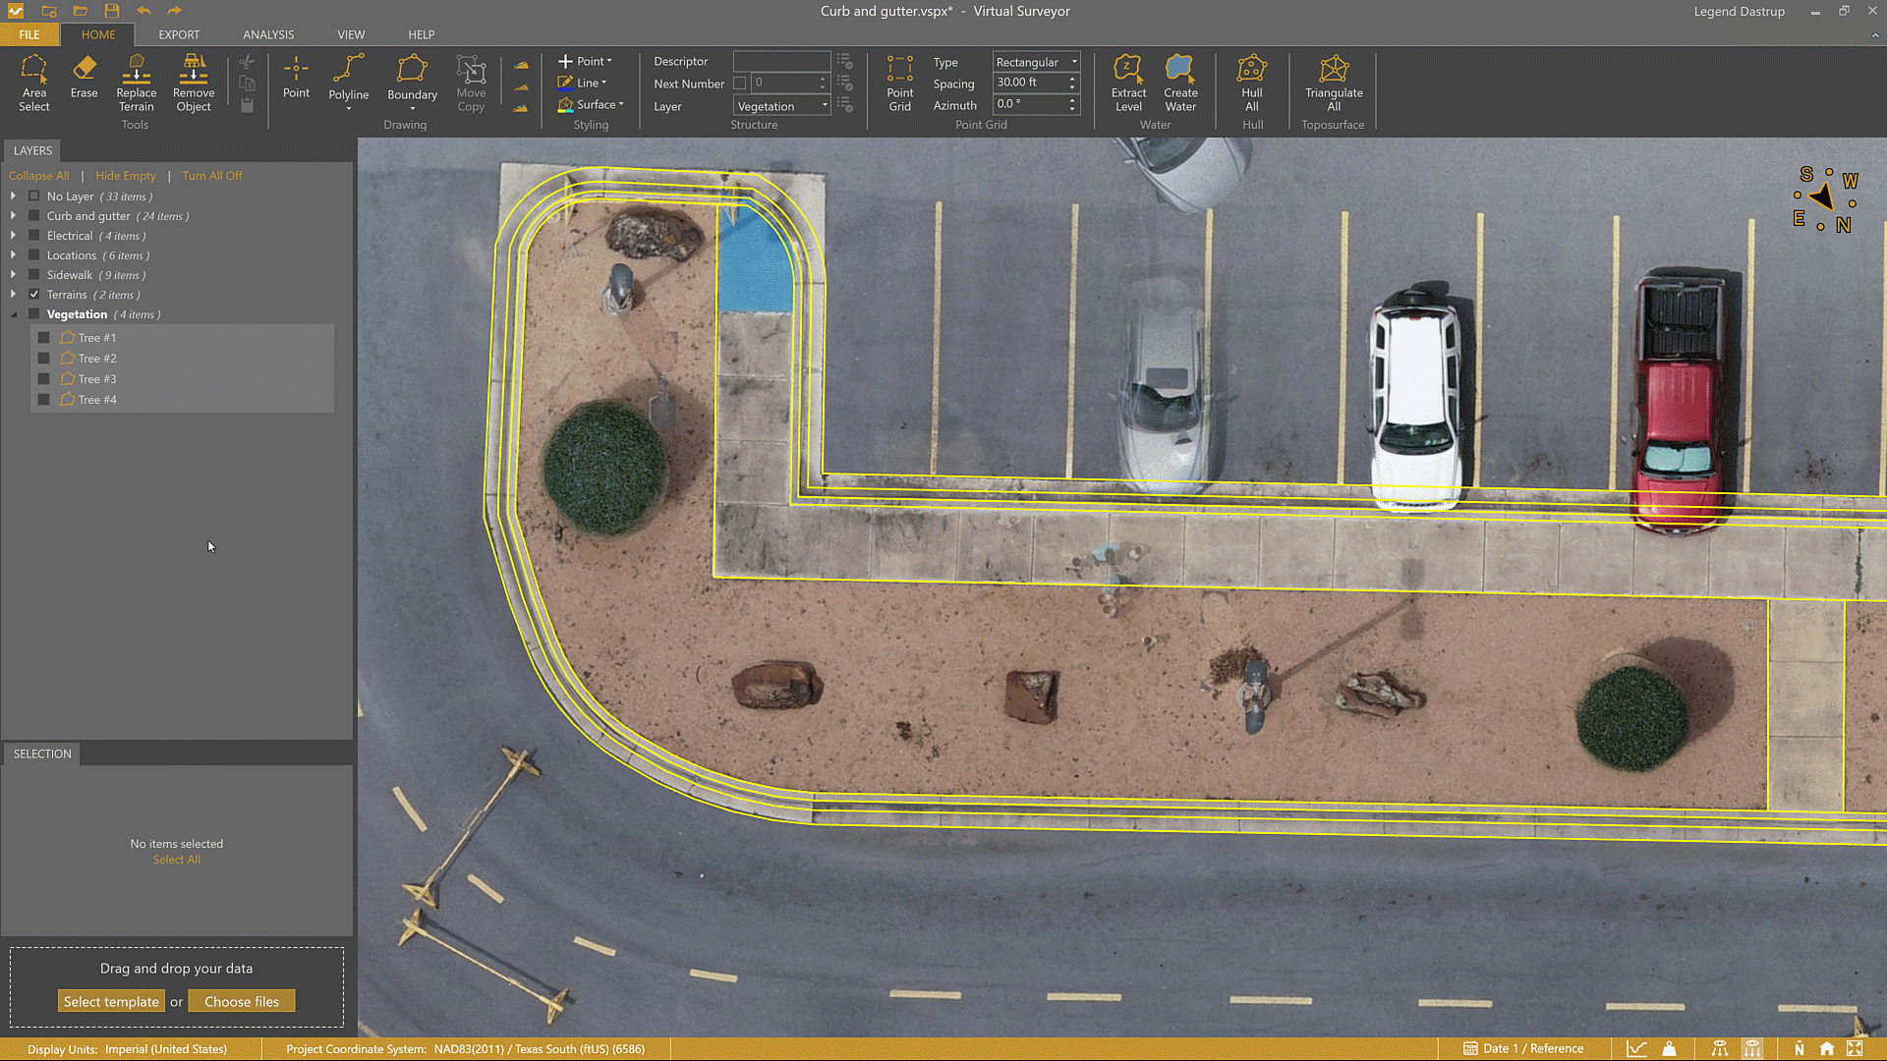Expand the Curb and gutter layer
Viewport: 1887px width, 1061px height.
(x=14, y=216)
